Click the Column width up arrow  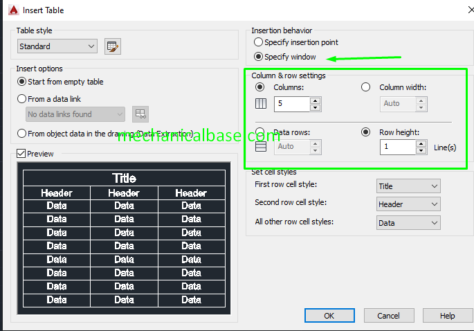tap(421, 100)
